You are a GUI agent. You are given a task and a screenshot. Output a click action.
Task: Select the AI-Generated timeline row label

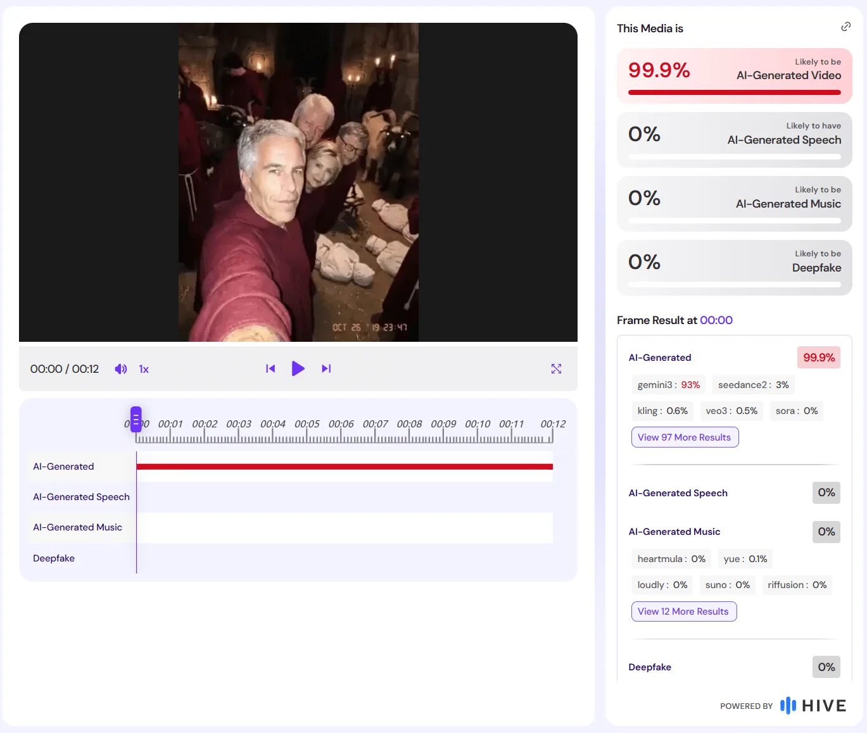pos(63,467)
